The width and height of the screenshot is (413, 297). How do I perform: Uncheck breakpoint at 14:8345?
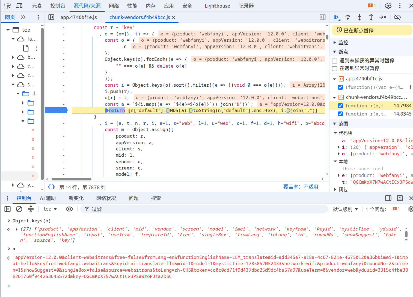click(340, 114)
